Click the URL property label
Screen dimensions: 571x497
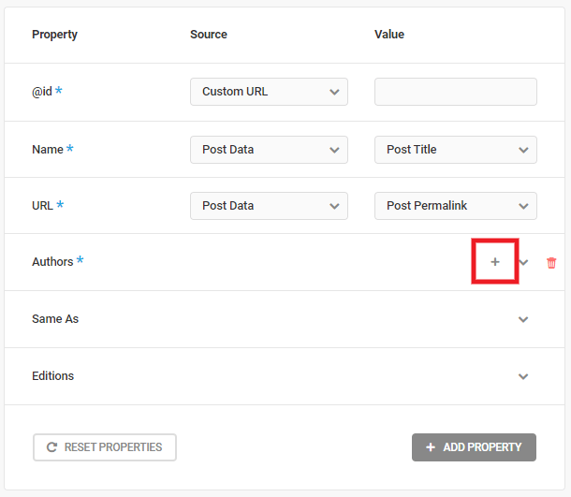pos(43,206)
